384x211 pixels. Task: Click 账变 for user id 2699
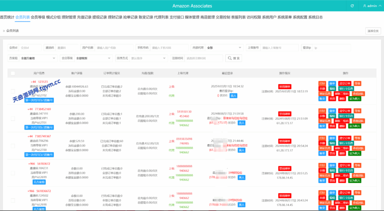click(322, 180)
